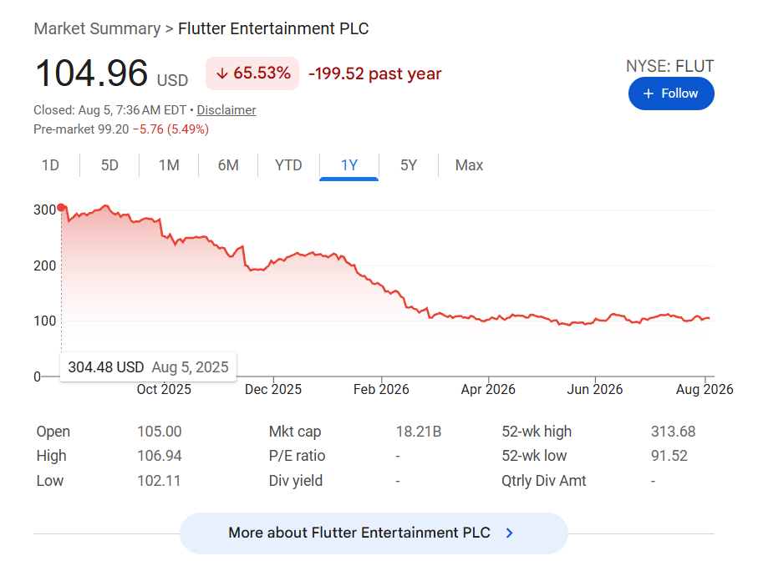Follow the FLUT stock
This screenshot has height=561, width=758.
click(671, 93)
